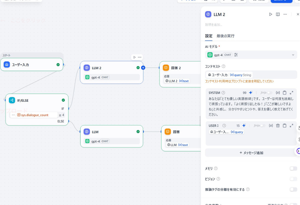Select the 設定 tab
The image size is (300, 205).
[209, 36]
